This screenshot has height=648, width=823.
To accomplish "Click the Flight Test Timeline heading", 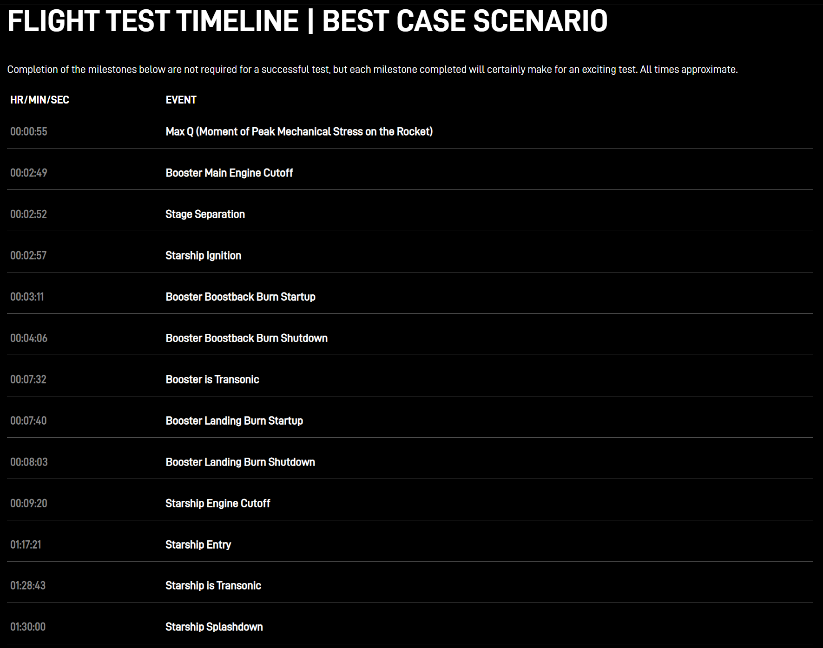I will [x=307, y=21].
